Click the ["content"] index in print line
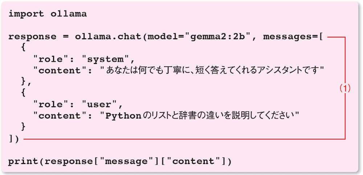The height and width of the screenshot is (175, 363). coord(189,161)
